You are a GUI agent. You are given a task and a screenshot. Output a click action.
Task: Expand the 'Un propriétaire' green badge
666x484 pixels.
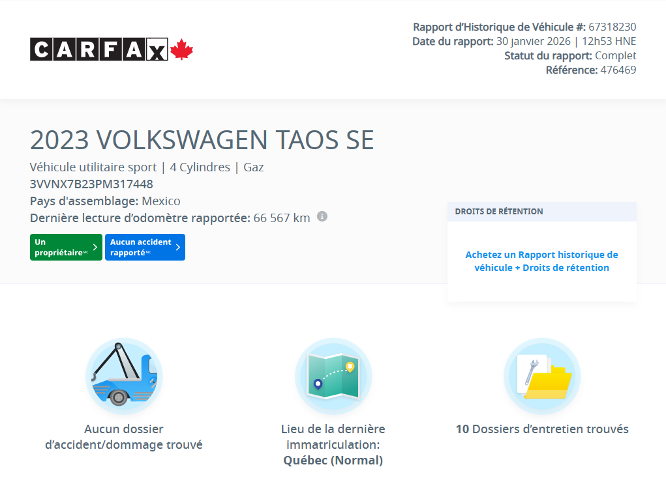tap(65, 247)
